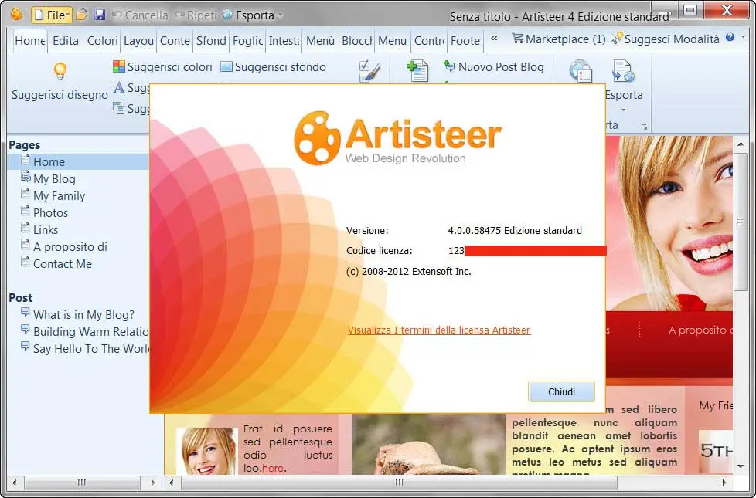Click the Cancella undo button
The image size is (756, 498).
pos(140,15)
